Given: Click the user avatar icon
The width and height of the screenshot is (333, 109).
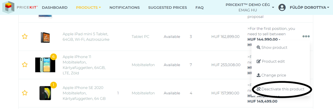Looking at the screenshot, I should tap(282, 7).
